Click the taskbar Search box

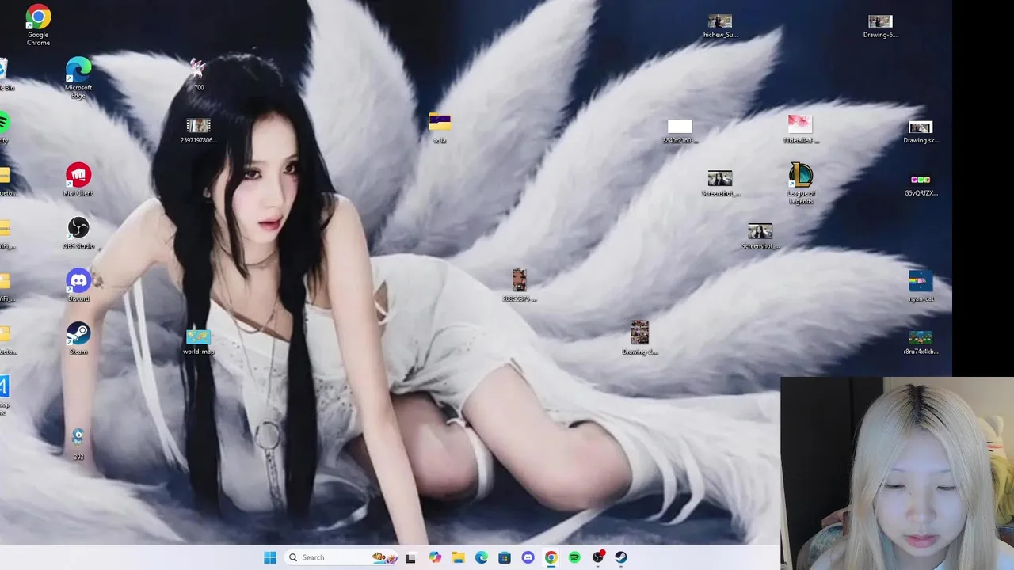(342, 557)
